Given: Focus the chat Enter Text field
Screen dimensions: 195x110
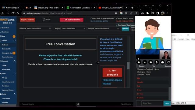Looking at the screenshot, I should click(152, 103).
